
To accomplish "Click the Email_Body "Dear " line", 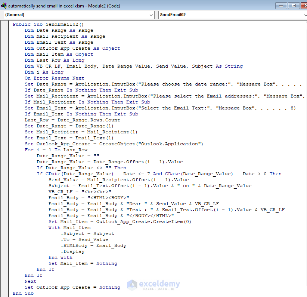I will pos(134,204).
